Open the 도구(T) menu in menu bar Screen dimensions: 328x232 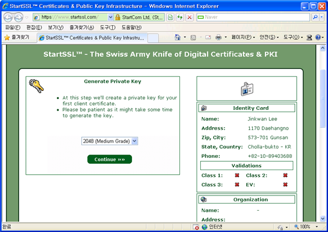(x=108, y=27)
